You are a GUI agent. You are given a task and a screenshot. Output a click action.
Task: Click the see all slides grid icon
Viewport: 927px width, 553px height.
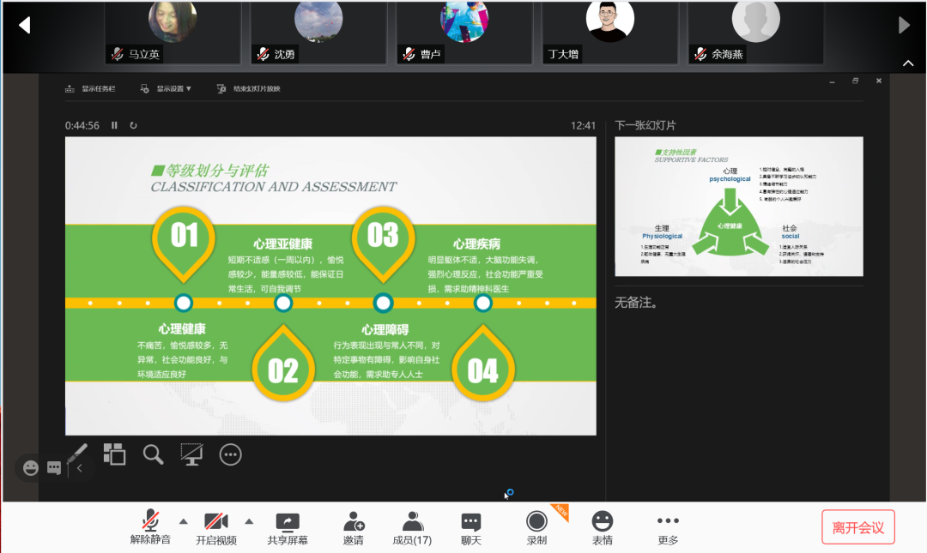(114, 454)
